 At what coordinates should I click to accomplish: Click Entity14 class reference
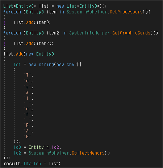click(x=38, y=147)
